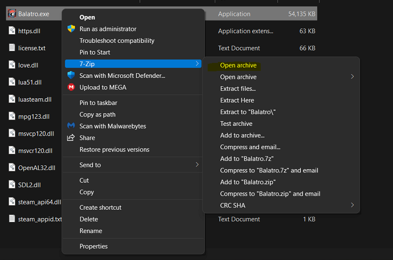Click the Run as administrator shield icon

(71, 29)
